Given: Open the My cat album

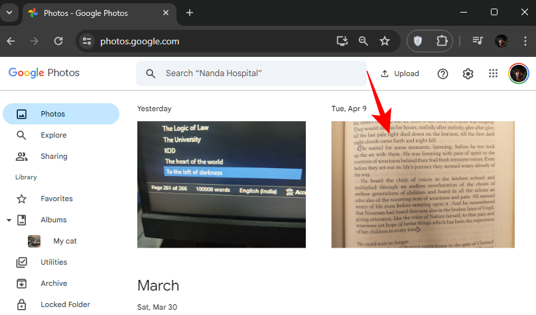Looking at the screenshot, I should 65,241.
